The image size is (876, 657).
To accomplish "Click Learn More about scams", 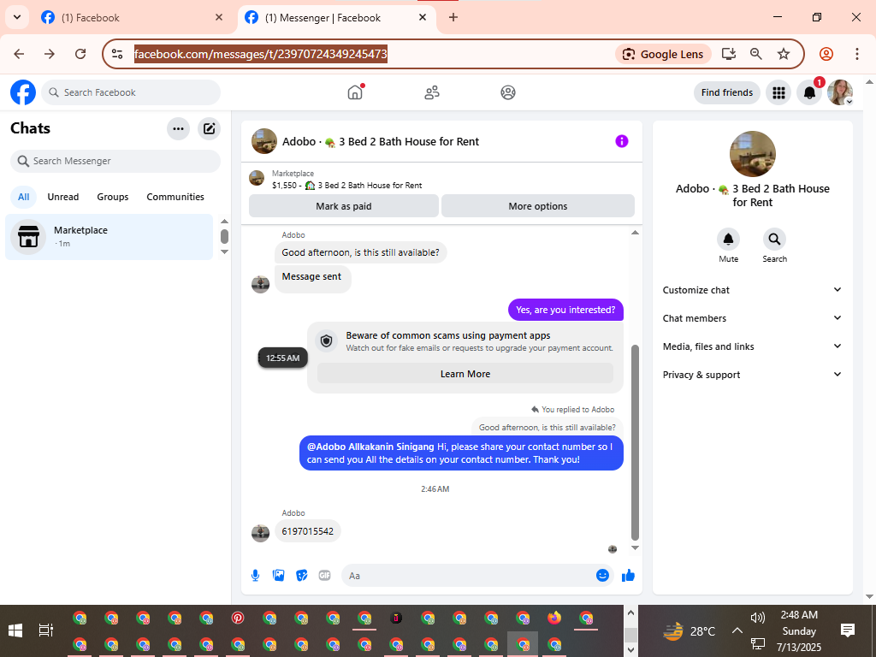I will tap(465, 374).
